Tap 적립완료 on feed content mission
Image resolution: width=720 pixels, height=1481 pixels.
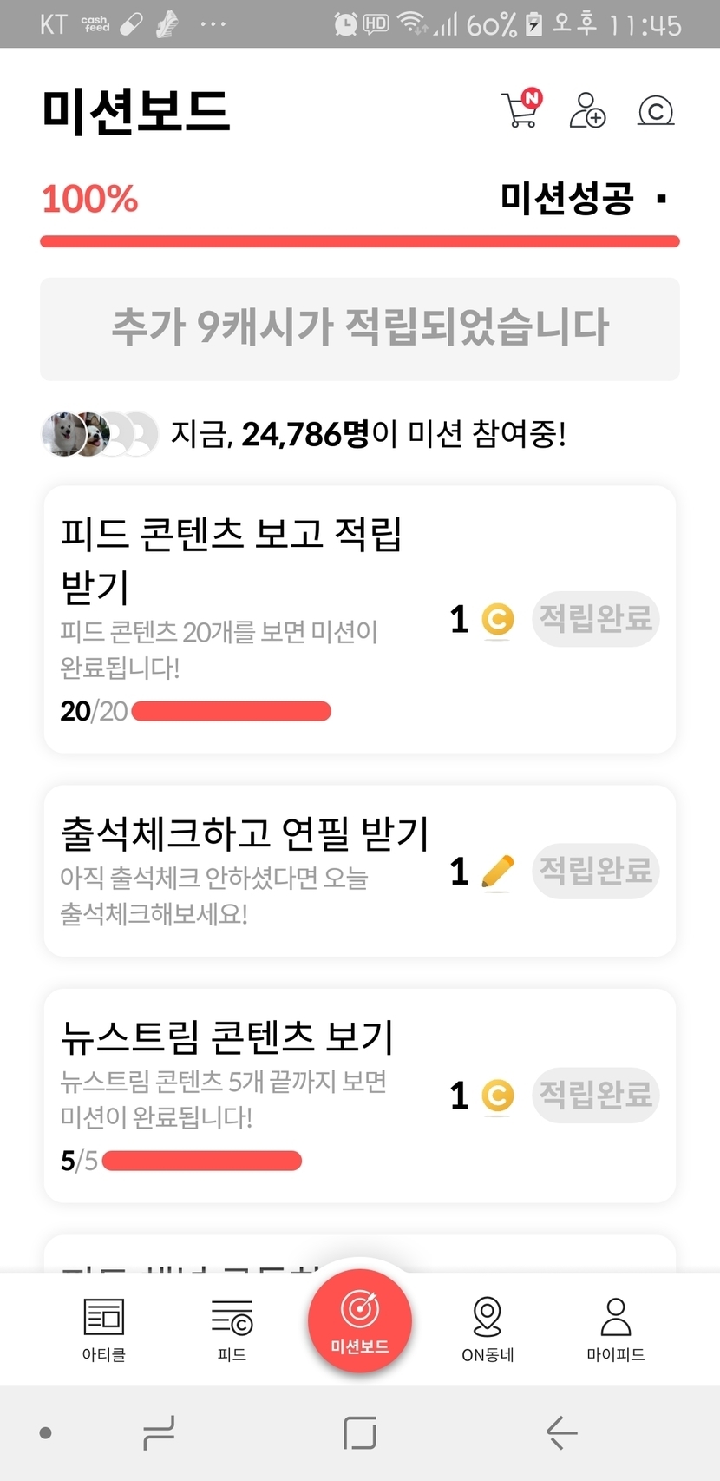pyautogui.click(x=596, y=620)
